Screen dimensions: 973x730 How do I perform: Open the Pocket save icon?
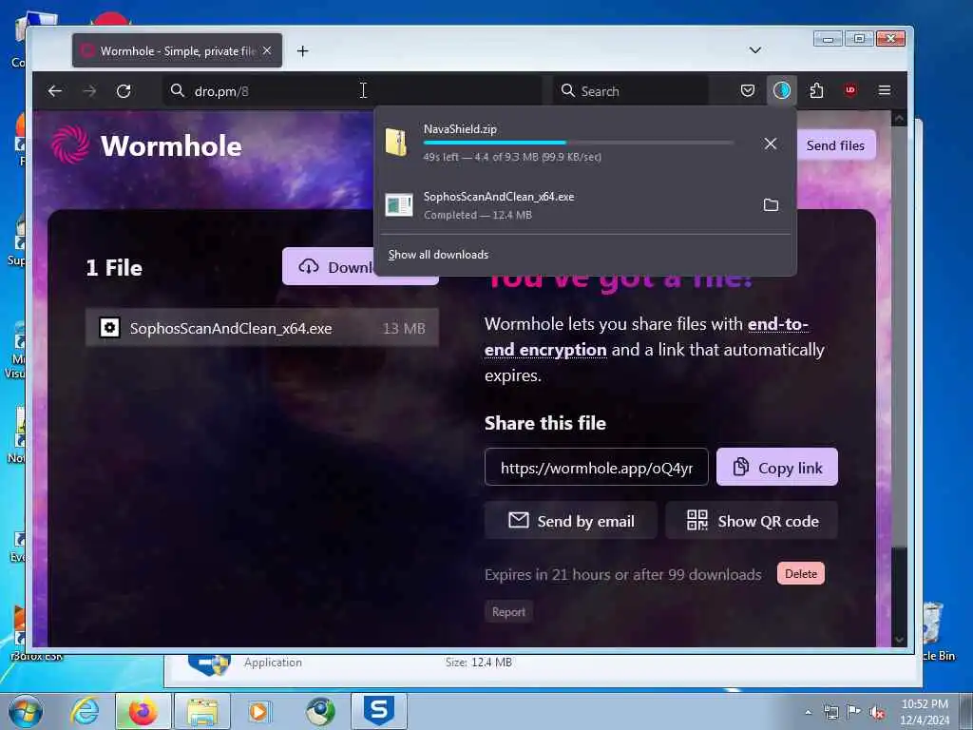click(747, 90)
